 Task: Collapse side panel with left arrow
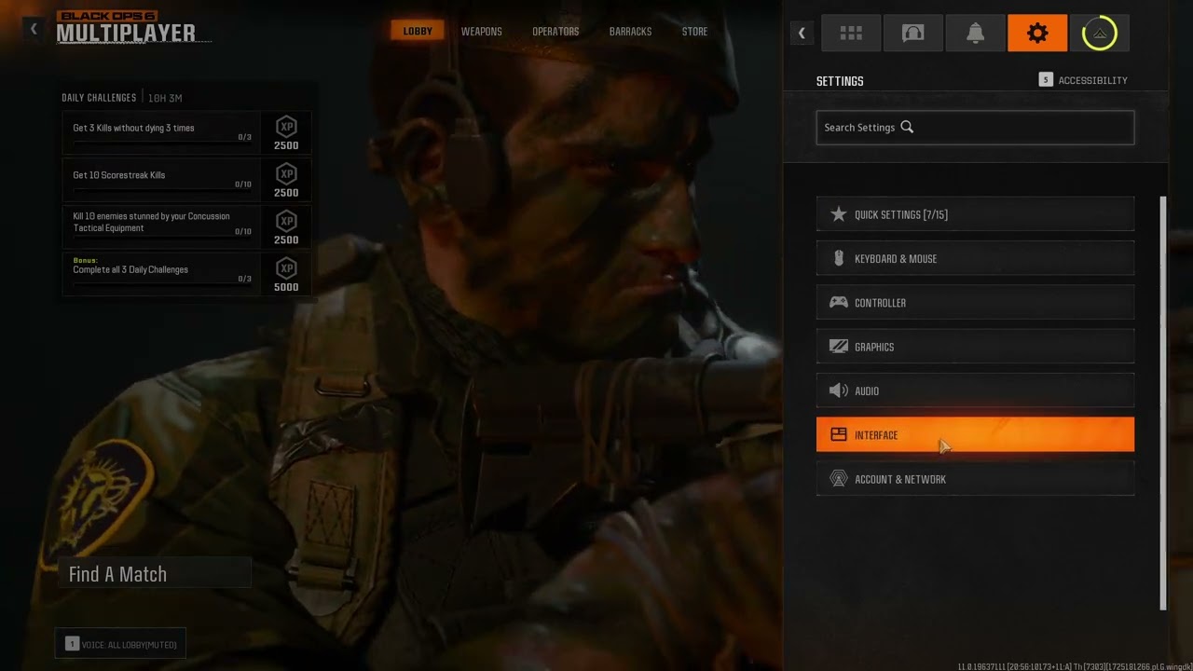pos(802,34)
